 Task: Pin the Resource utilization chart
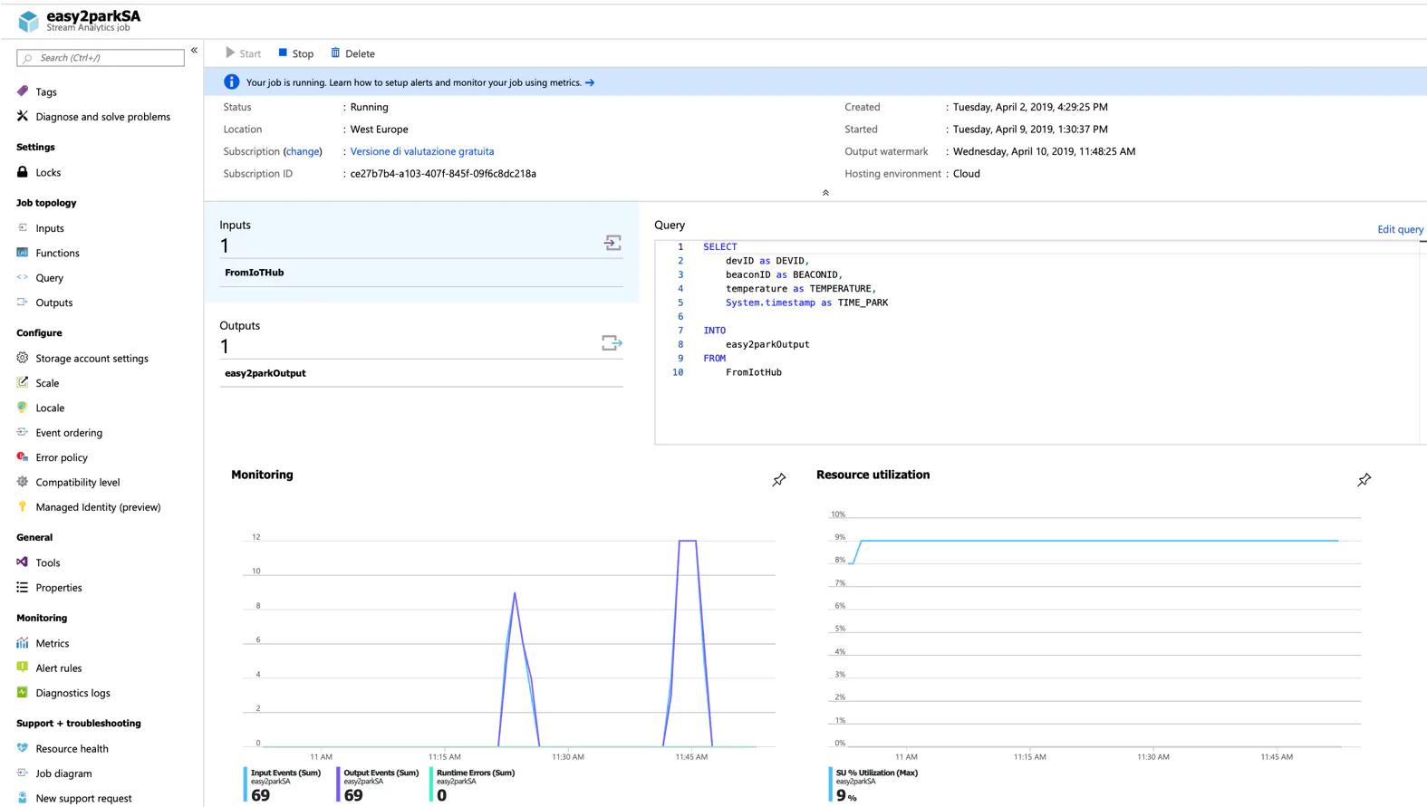(1364, 480)
